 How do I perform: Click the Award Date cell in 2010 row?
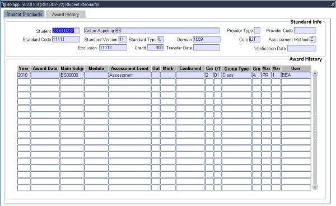45,75
